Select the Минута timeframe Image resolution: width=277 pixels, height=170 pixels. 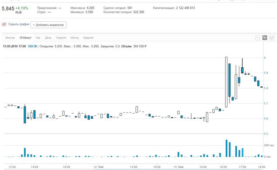click(10, 38)
